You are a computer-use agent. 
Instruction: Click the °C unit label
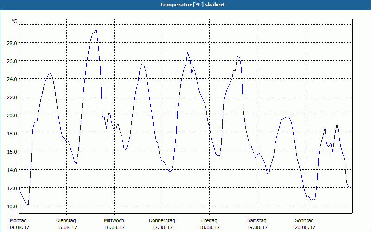pos(14,21)
